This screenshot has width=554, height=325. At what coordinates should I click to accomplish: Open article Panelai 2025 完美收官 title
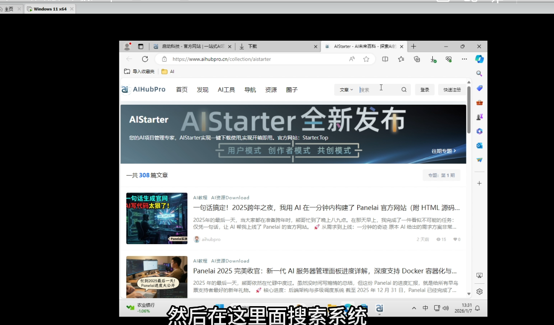point(324,271)
